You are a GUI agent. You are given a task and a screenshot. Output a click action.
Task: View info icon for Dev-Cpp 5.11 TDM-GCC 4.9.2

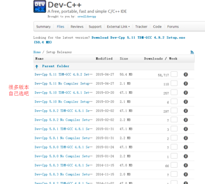pos(186,75)
